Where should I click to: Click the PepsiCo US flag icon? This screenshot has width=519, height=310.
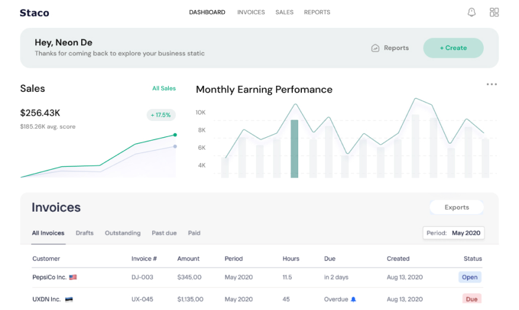[73, 277]
